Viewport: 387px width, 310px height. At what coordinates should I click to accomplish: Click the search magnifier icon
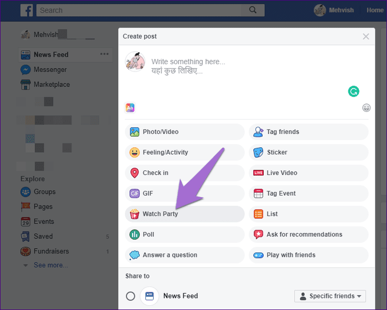[x=253, y=10]
